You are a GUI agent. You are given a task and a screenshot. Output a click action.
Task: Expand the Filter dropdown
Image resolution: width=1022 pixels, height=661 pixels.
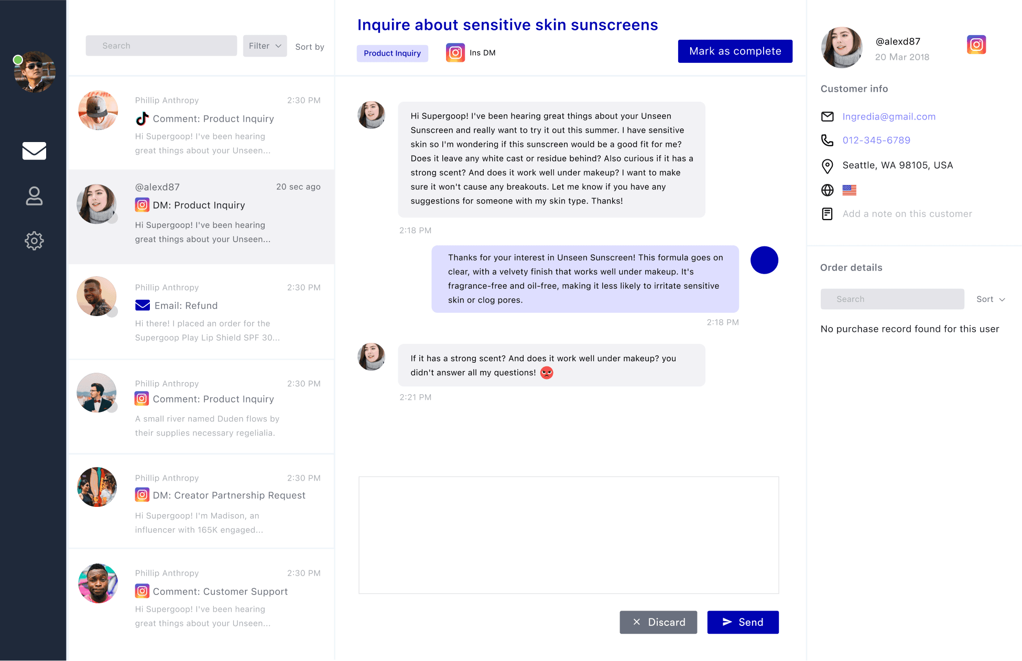click(265, 46)
